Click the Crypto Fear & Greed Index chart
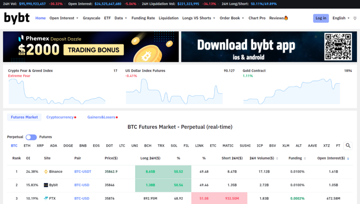The width and height of the screenshot is (360, 204). [x=57, y=91]
